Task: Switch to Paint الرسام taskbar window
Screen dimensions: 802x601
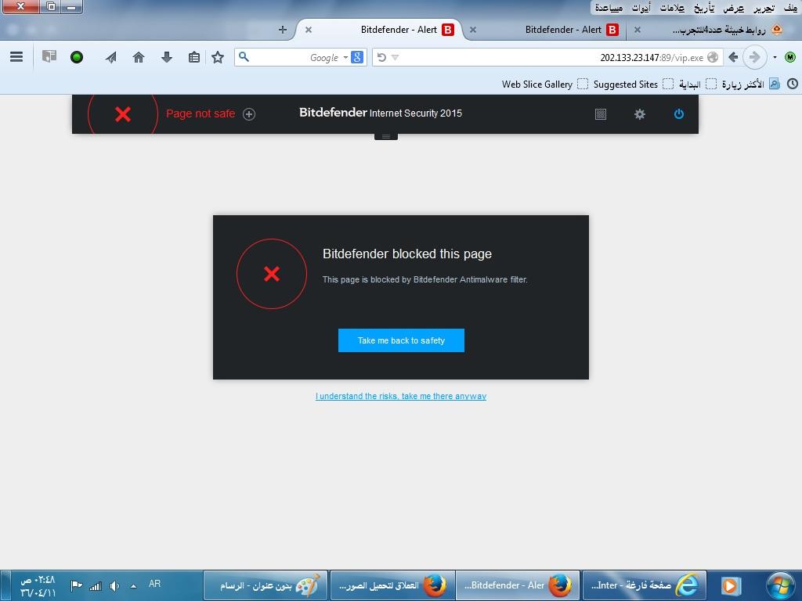Action: tap(266, 585)
